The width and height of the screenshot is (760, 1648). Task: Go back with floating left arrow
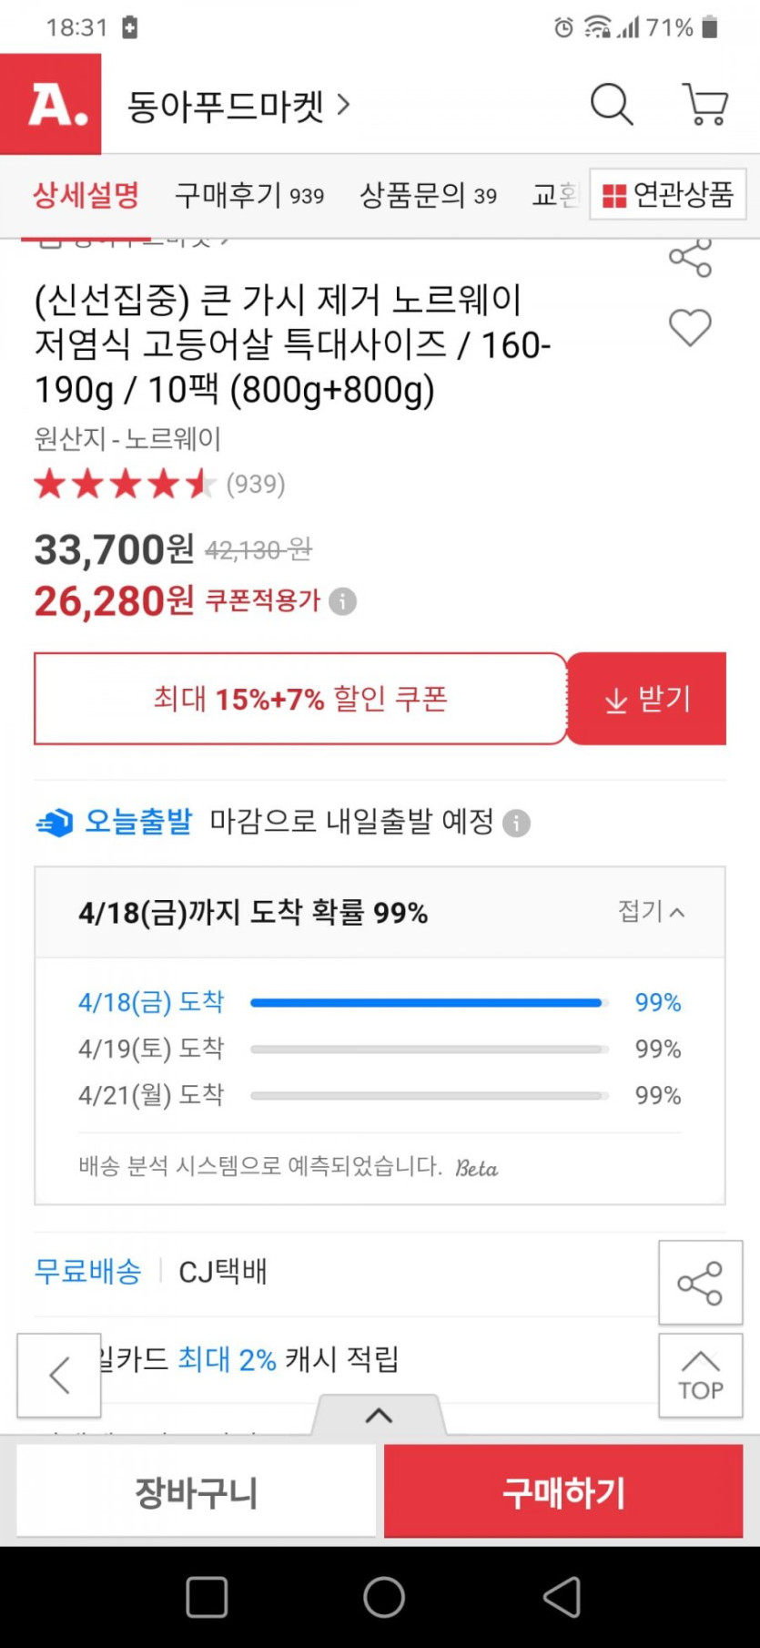[x=59, y=1375]
